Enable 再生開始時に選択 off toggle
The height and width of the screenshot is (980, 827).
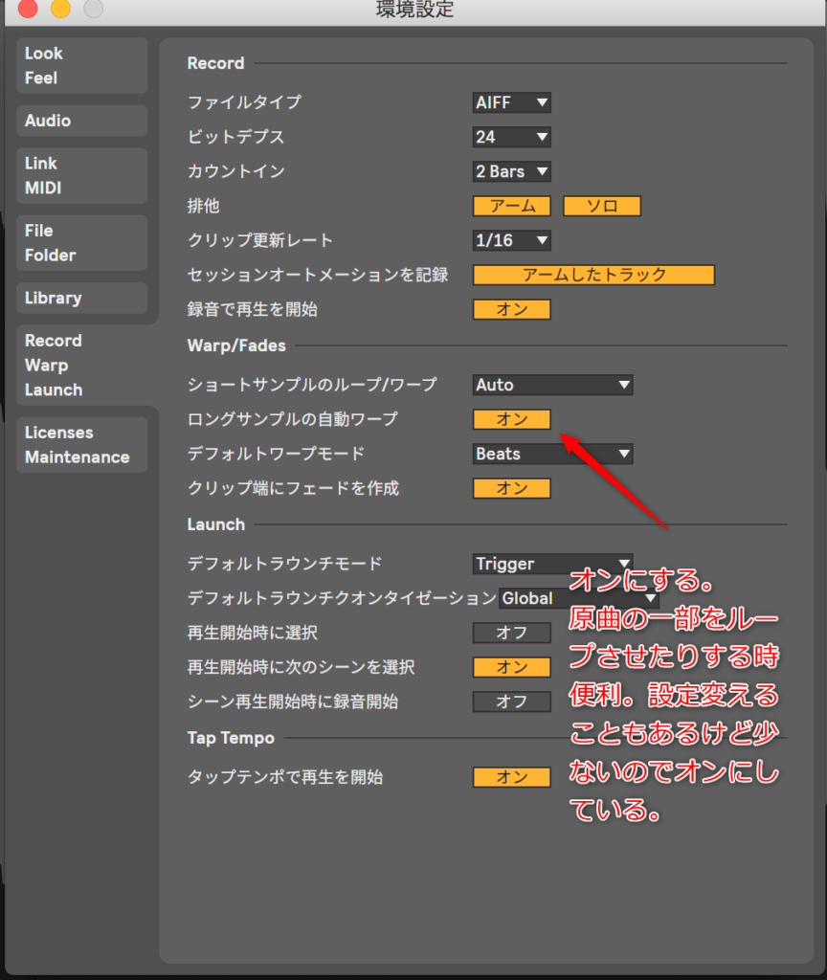512,633
